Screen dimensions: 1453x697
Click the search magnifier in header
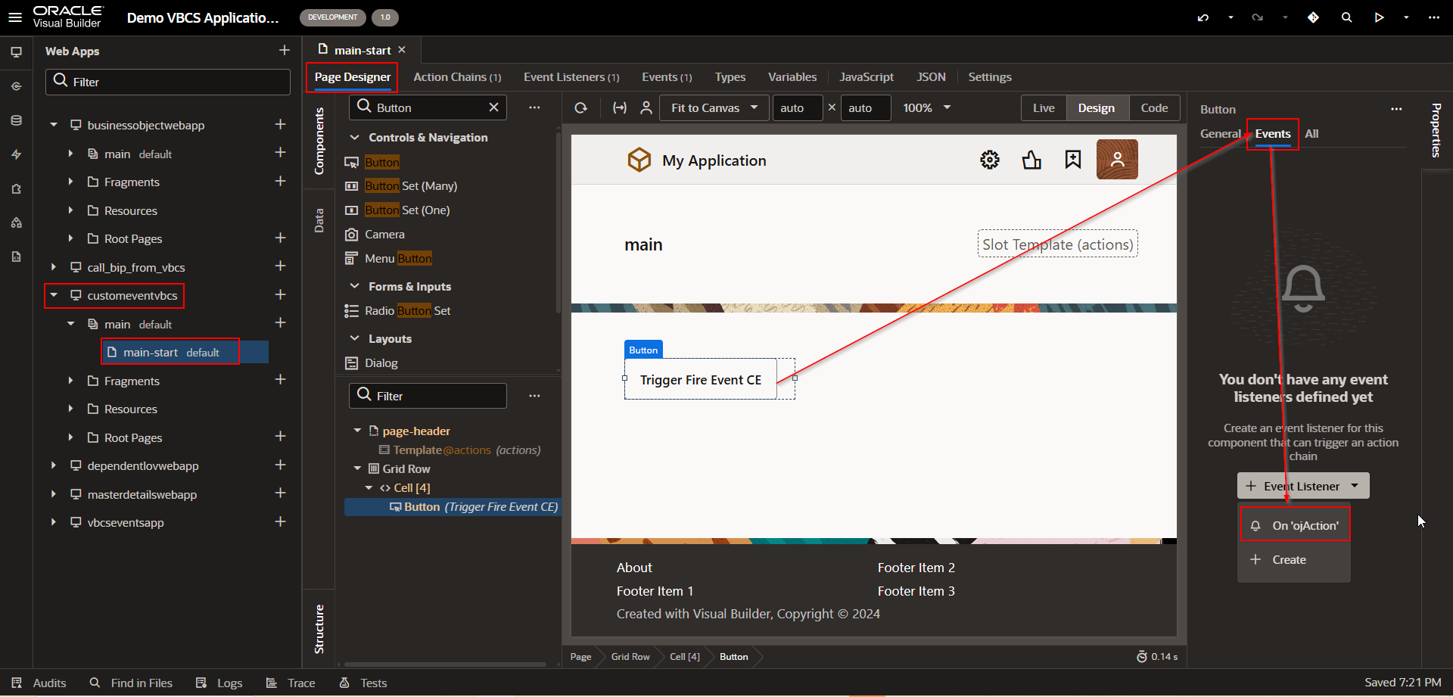click(x=1346, y=17)
